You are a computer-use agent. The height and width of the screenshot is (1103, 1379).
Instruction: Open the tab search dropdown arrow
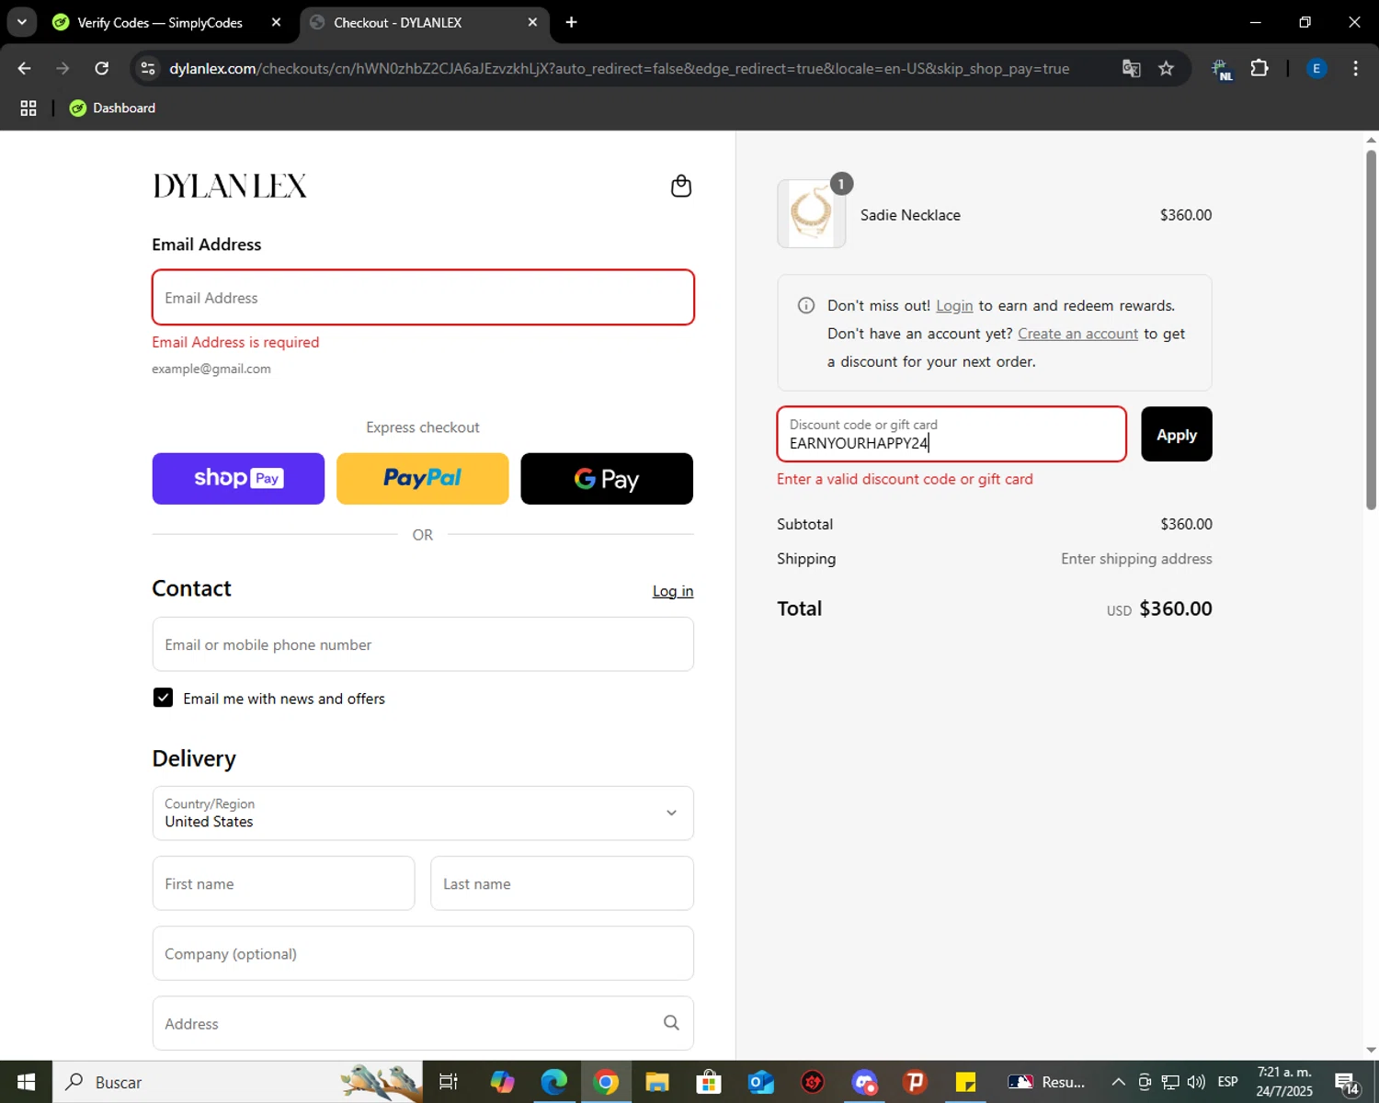pyautogui.click(x=21, y=22)
